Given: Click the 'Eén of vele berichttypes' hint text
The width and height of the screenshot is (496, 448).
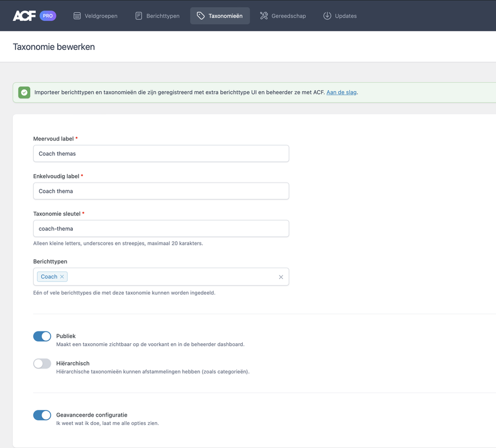Looking at the screenshot, I should (124, 293).
